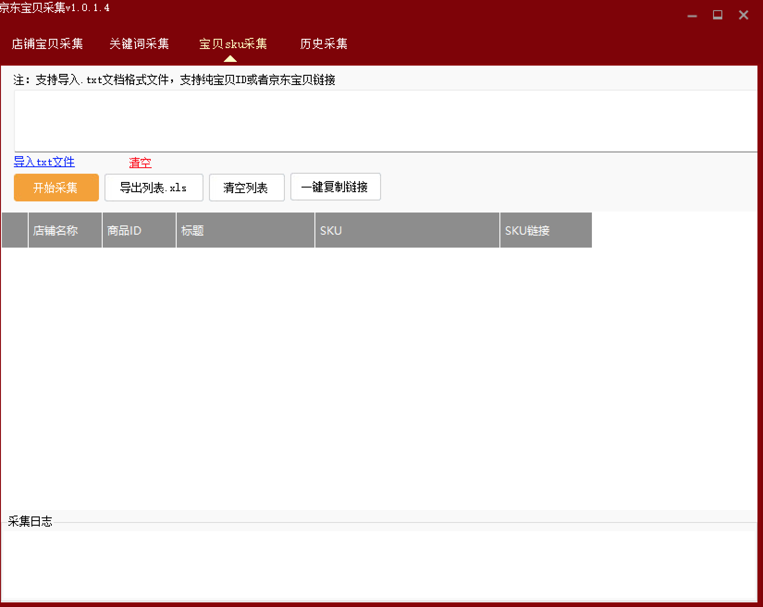Click the blank row-selector header cell
Viewport: 763px width, 607px height.
[15, 230]
